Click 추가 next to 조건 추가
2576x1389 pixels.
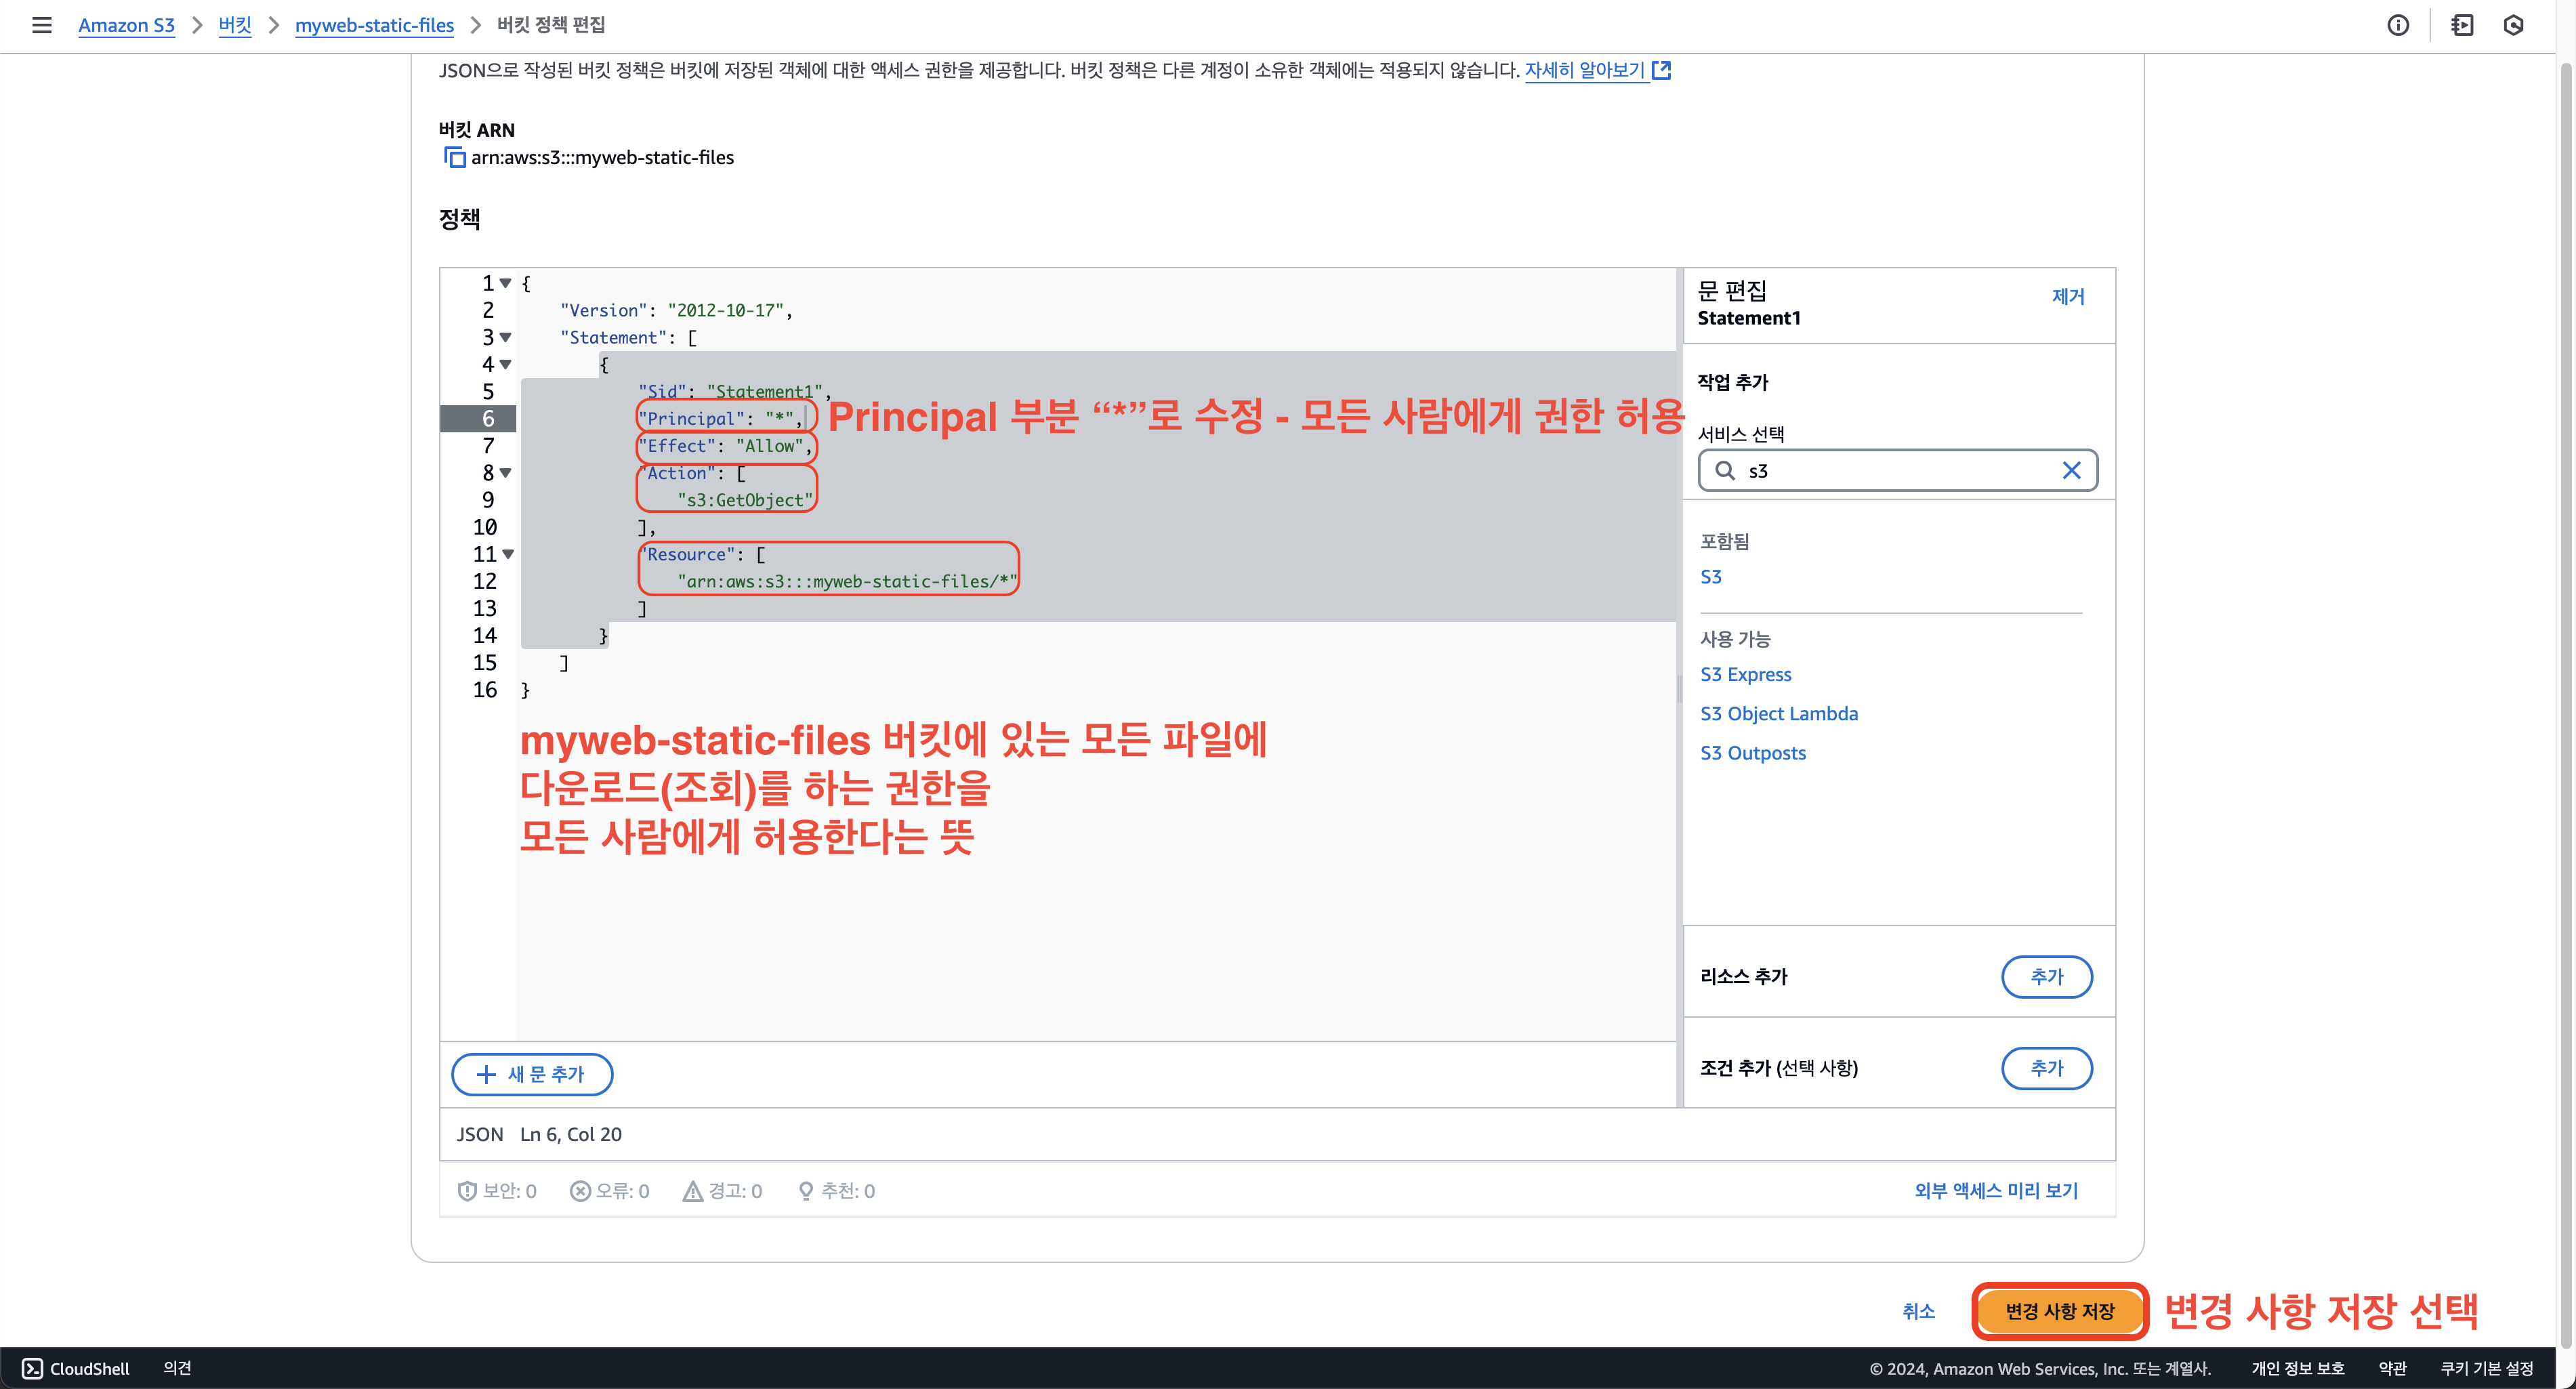tap(2047, 1068)
